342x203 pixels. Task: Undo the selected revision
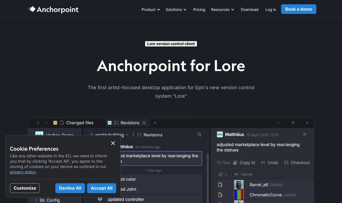coord(270,163)
